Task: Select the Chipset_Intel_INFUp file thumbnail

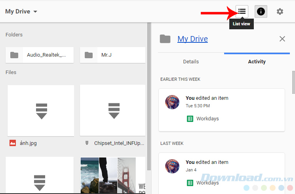Action: click(112, 110)
